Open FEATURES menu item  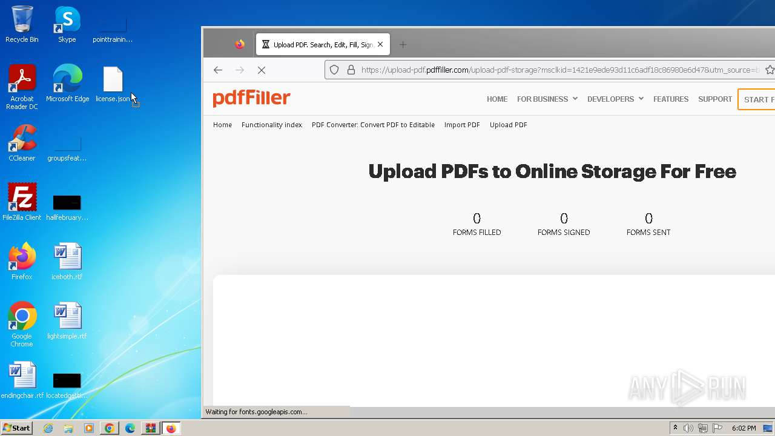[671, 99]
